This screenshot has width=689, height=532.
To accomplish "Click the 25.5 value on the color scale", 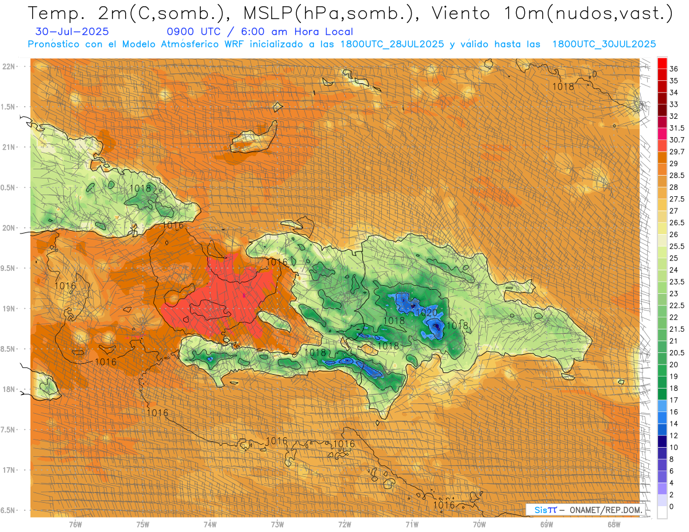I will [x=677, y=246].
